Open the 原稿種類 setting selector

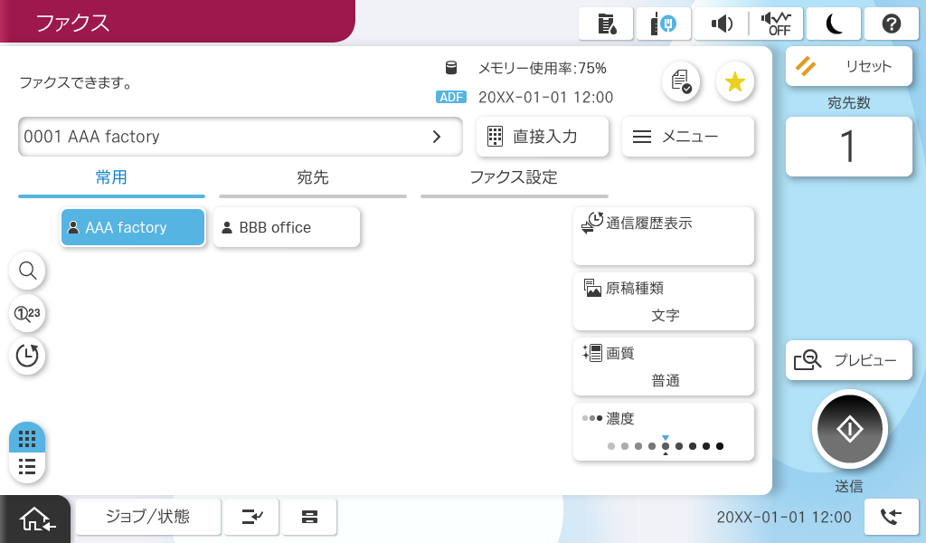663,301
